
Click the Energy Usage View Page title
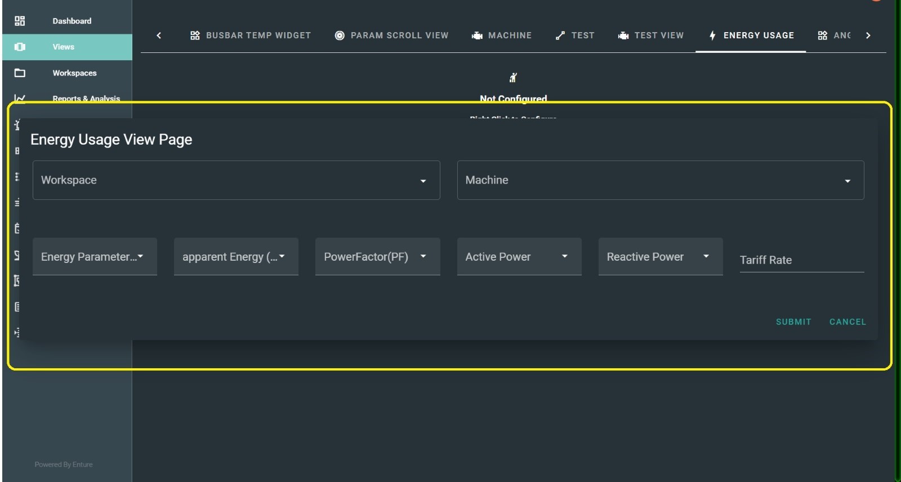[111, 140]
